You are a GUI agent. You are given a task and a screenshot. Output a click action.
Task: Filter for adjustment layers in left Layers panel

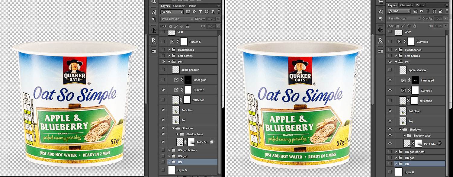pyautogui.click(x=194, y=12)
